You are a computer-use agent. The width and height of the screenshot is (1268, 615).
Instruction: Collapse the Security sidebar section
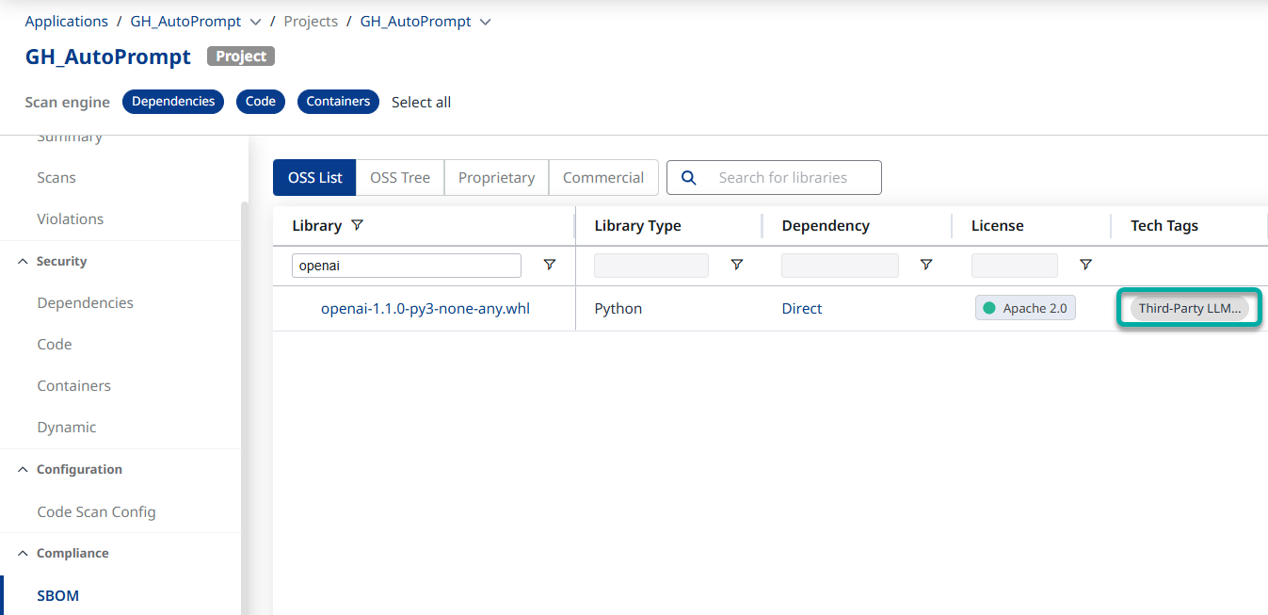(24, 262)
